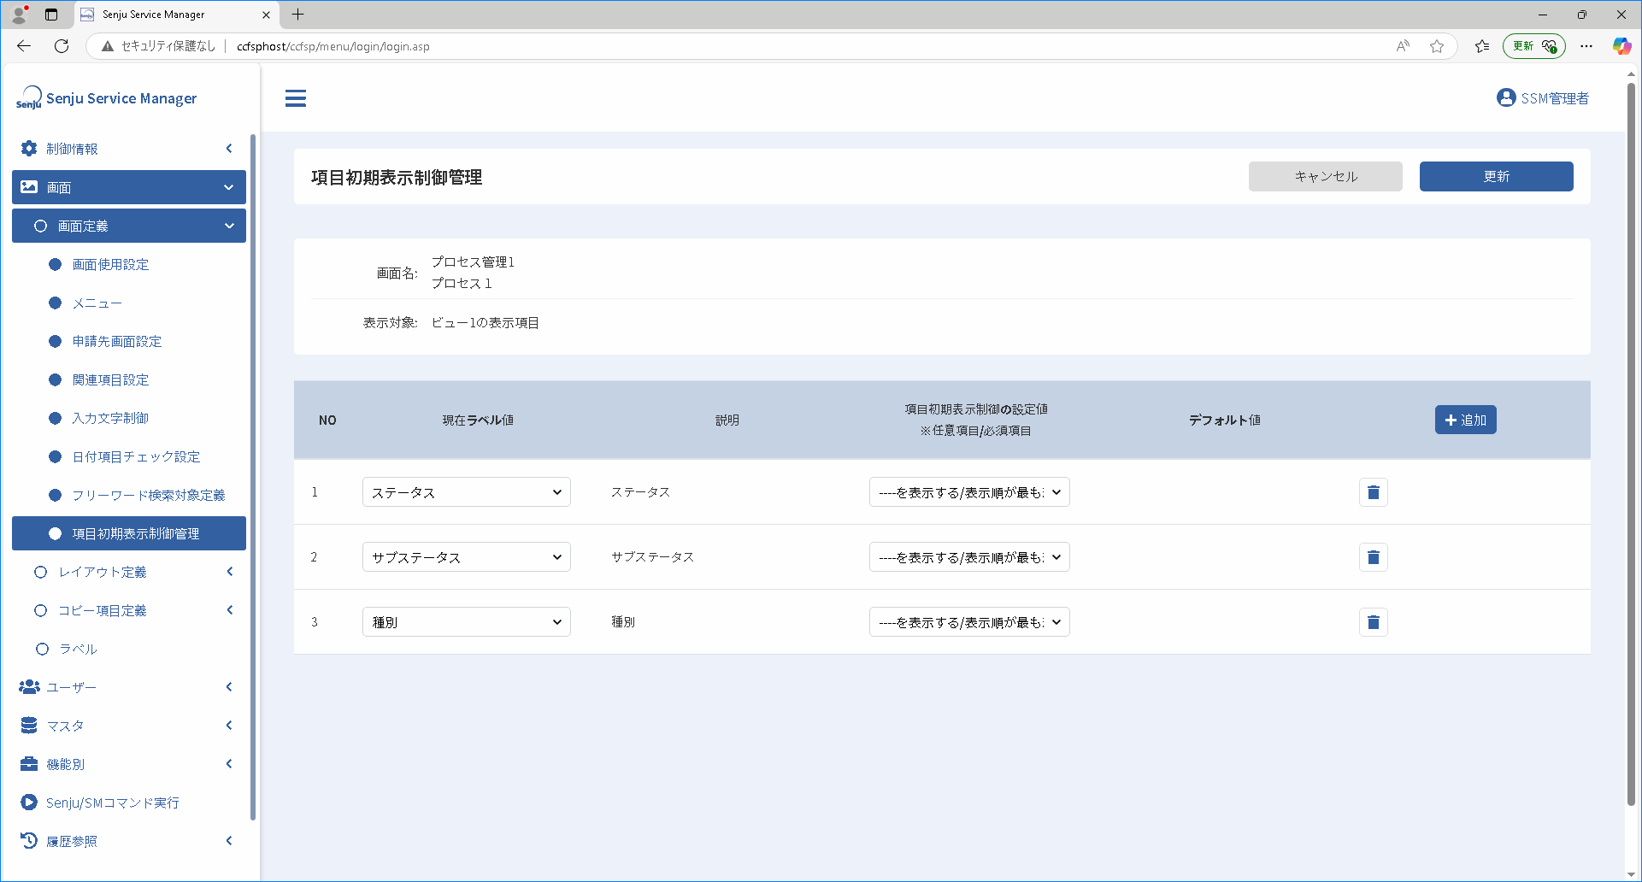Click the blue 更新 button
This screenshot has width=1642, height=882.
click(1497, 177)
